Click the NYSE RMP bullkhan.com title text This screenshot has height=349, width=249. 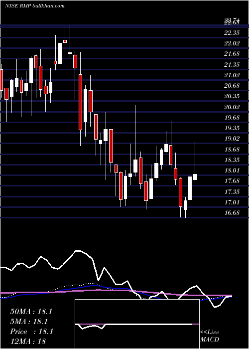click(x=35, y=6)
